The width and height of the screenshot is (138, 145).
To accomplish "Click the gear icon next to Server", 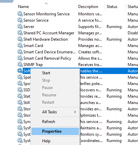I will tap(20, 27).
